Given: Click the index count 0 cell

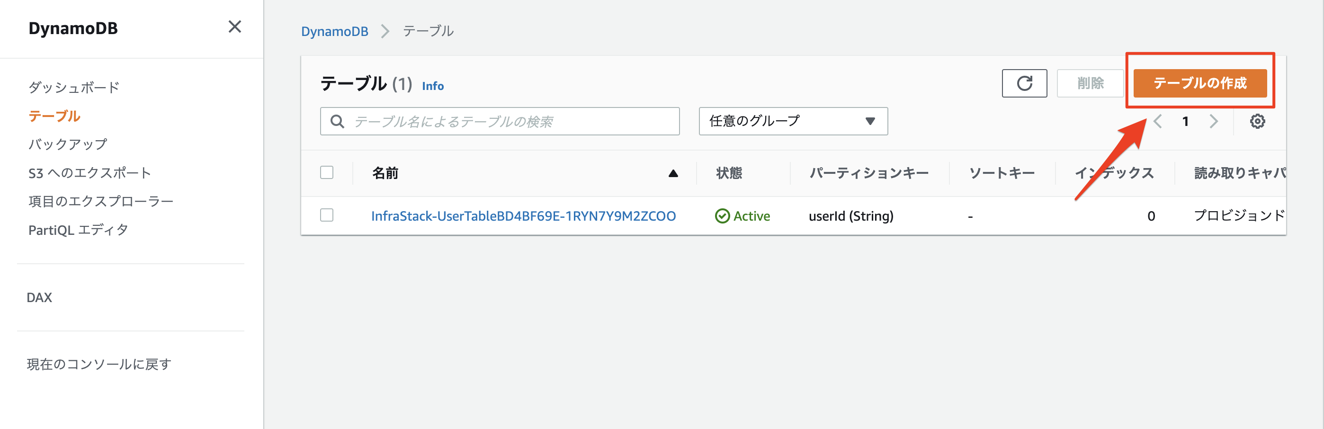Looking at the screenshot, I should (x=1151, y=216).
